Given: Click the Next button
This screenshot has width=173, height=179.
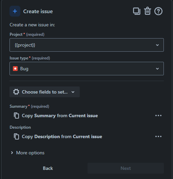Looking at the screenshot, I should pos(126,168).
